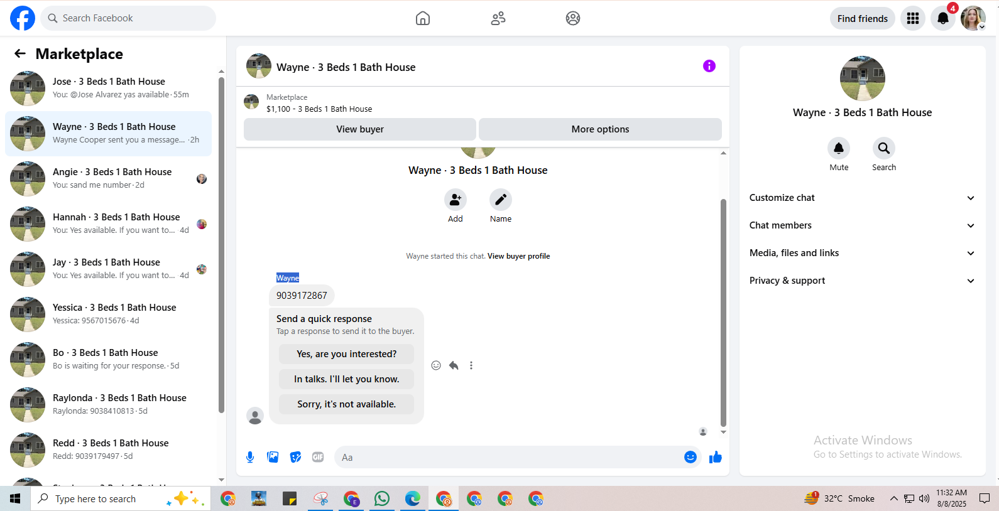The width and height of the screenshot is (999, 511).
Task: Expand Media, files and links section
Action: tap(862, 253)
